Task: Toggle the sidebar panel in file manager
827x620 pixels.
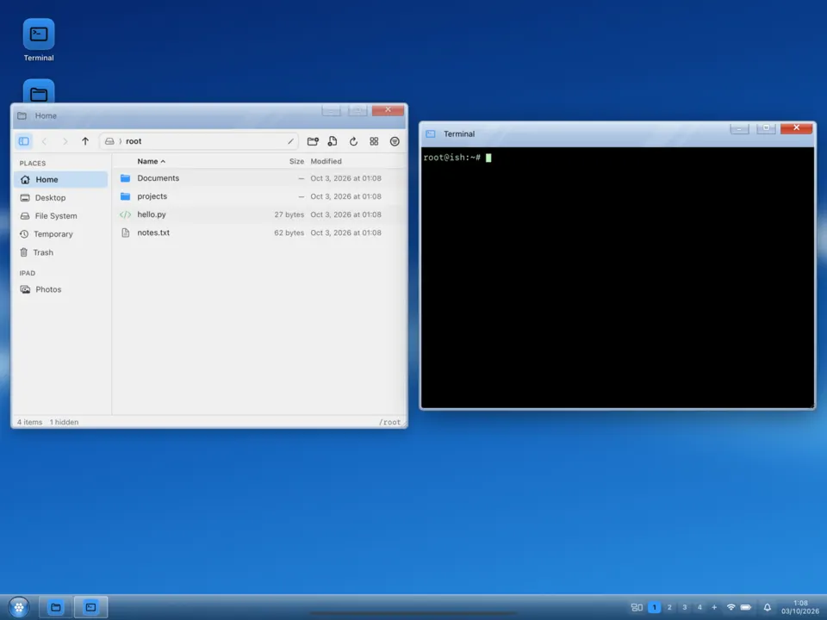Action: 24,141
